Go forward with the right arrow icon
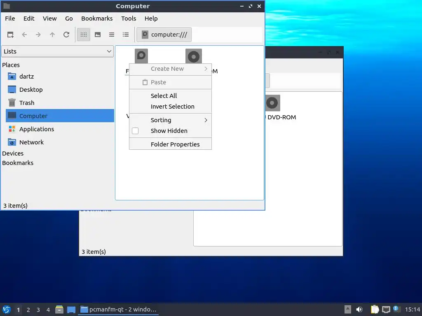 pyautogui.click(x=38, y=35)
